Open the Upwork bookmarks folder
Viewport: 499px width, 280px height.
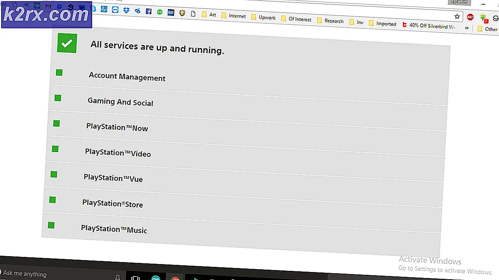[x=263, y=18]
